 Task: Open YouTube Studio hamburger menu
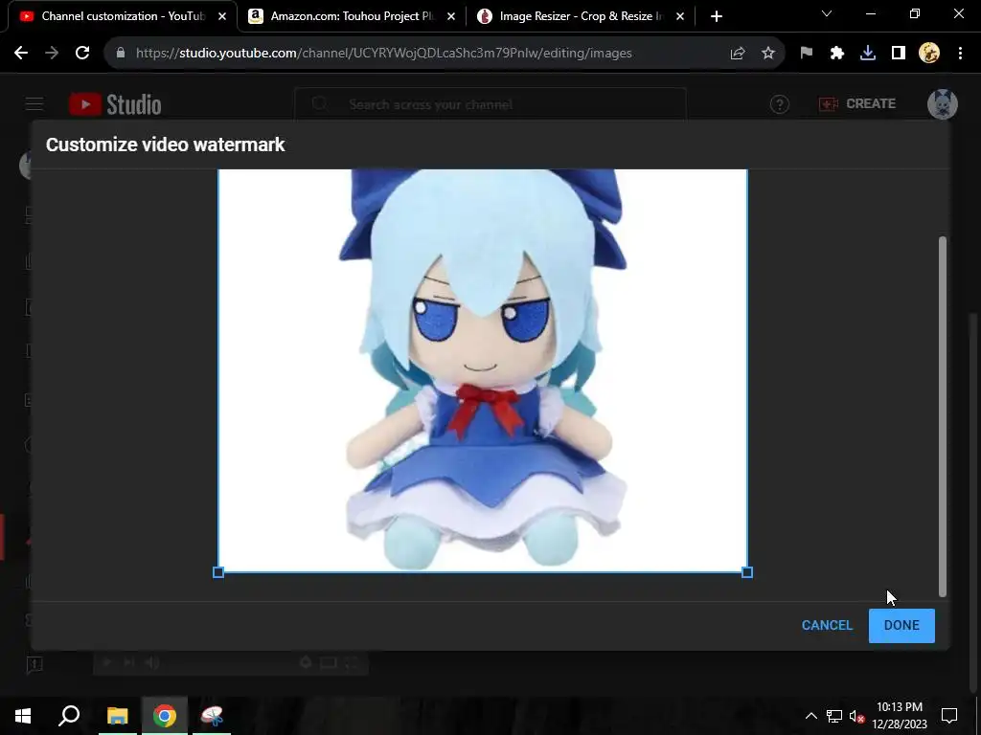(x=34, y=103)
